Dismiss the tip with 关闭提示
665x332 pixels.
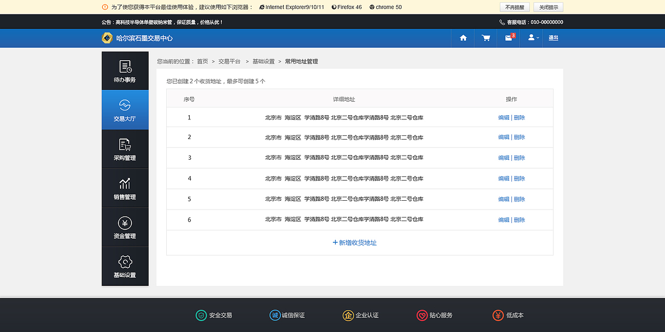click(549, 7)
